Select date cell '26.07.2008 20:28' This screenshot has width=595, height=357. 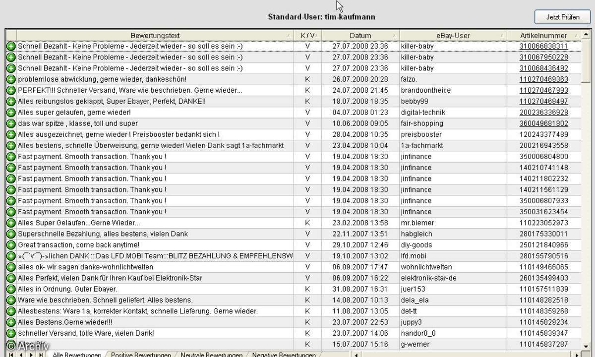pyautogui.click(x=360, y=79)
